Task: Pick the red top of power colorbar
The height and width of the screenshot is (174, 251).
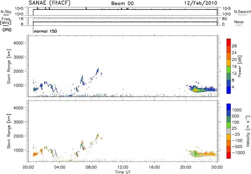Action: [229, 42]
